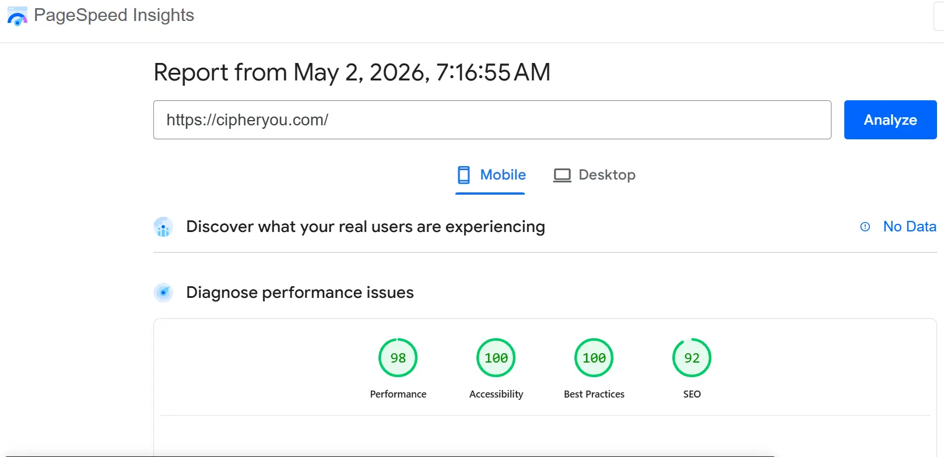Viewport: 944px width, 457px height.
Task: Click the No Data link
Action: [910, 227]
